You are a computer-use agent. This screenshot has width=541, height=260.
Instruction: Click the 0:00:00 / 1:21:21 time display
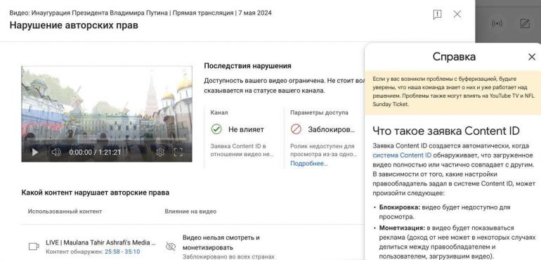[x=96, y=152]
